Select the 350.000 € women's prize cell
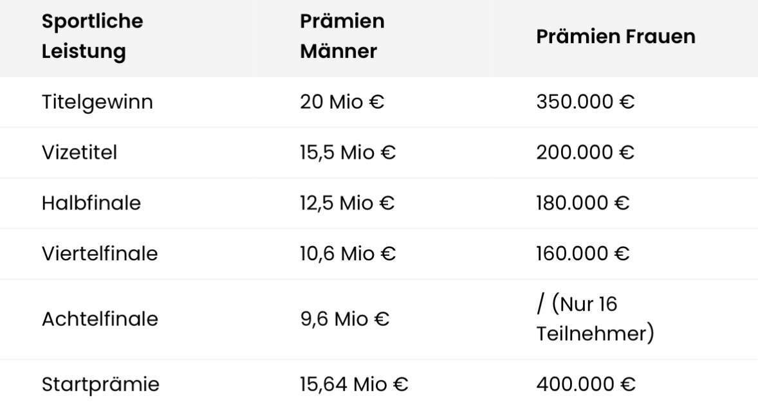 (585, 102)
